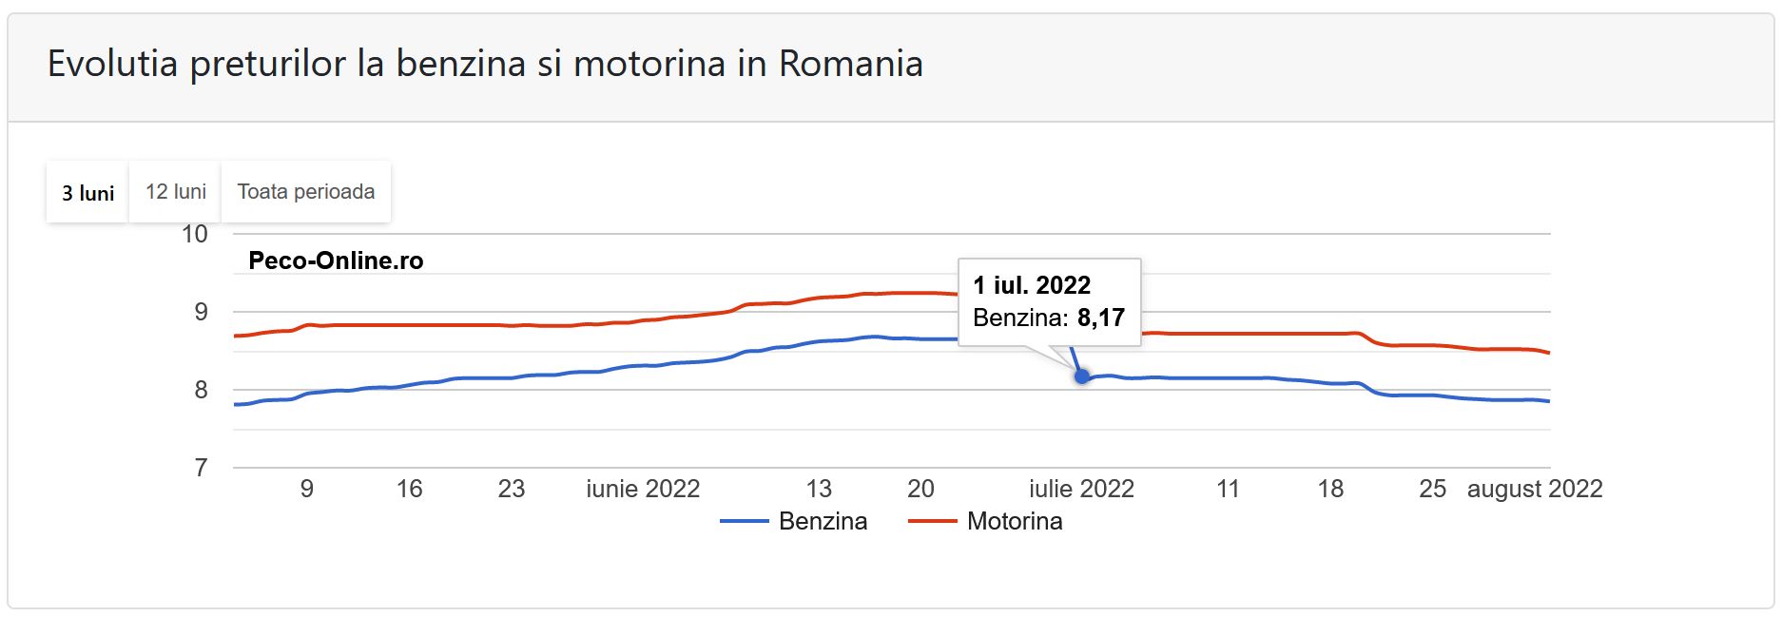
Task: Click the y-axis label 7
Action: [x=201, y=468]
